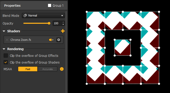Click the Opacity value field showing 100

pyautogui.click(x=57, y=23)
